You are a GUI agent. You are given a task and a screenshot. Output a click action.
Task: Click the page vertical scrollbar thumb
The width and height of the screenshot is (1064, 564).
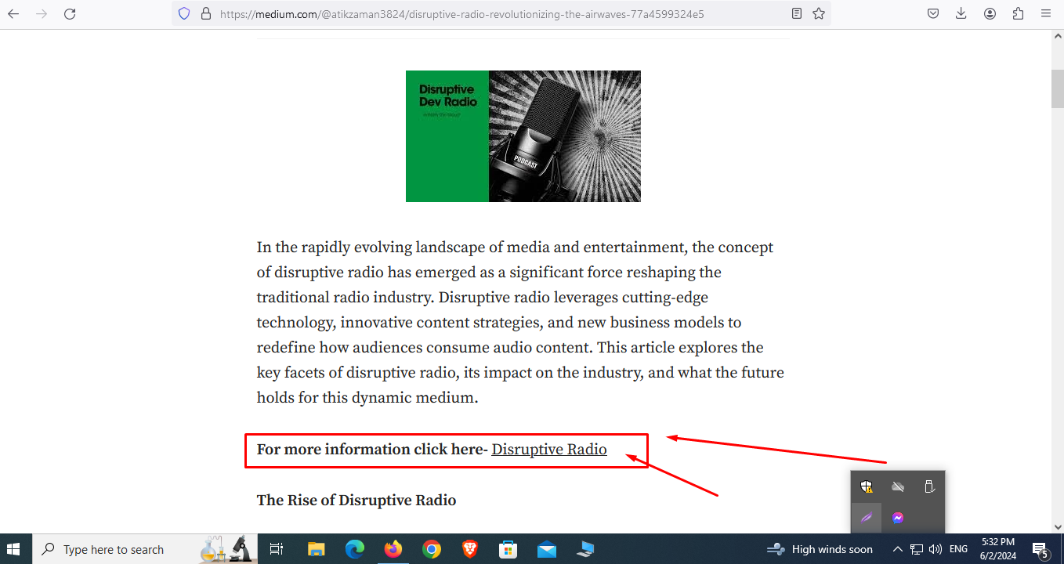[x=1057, y=89]
